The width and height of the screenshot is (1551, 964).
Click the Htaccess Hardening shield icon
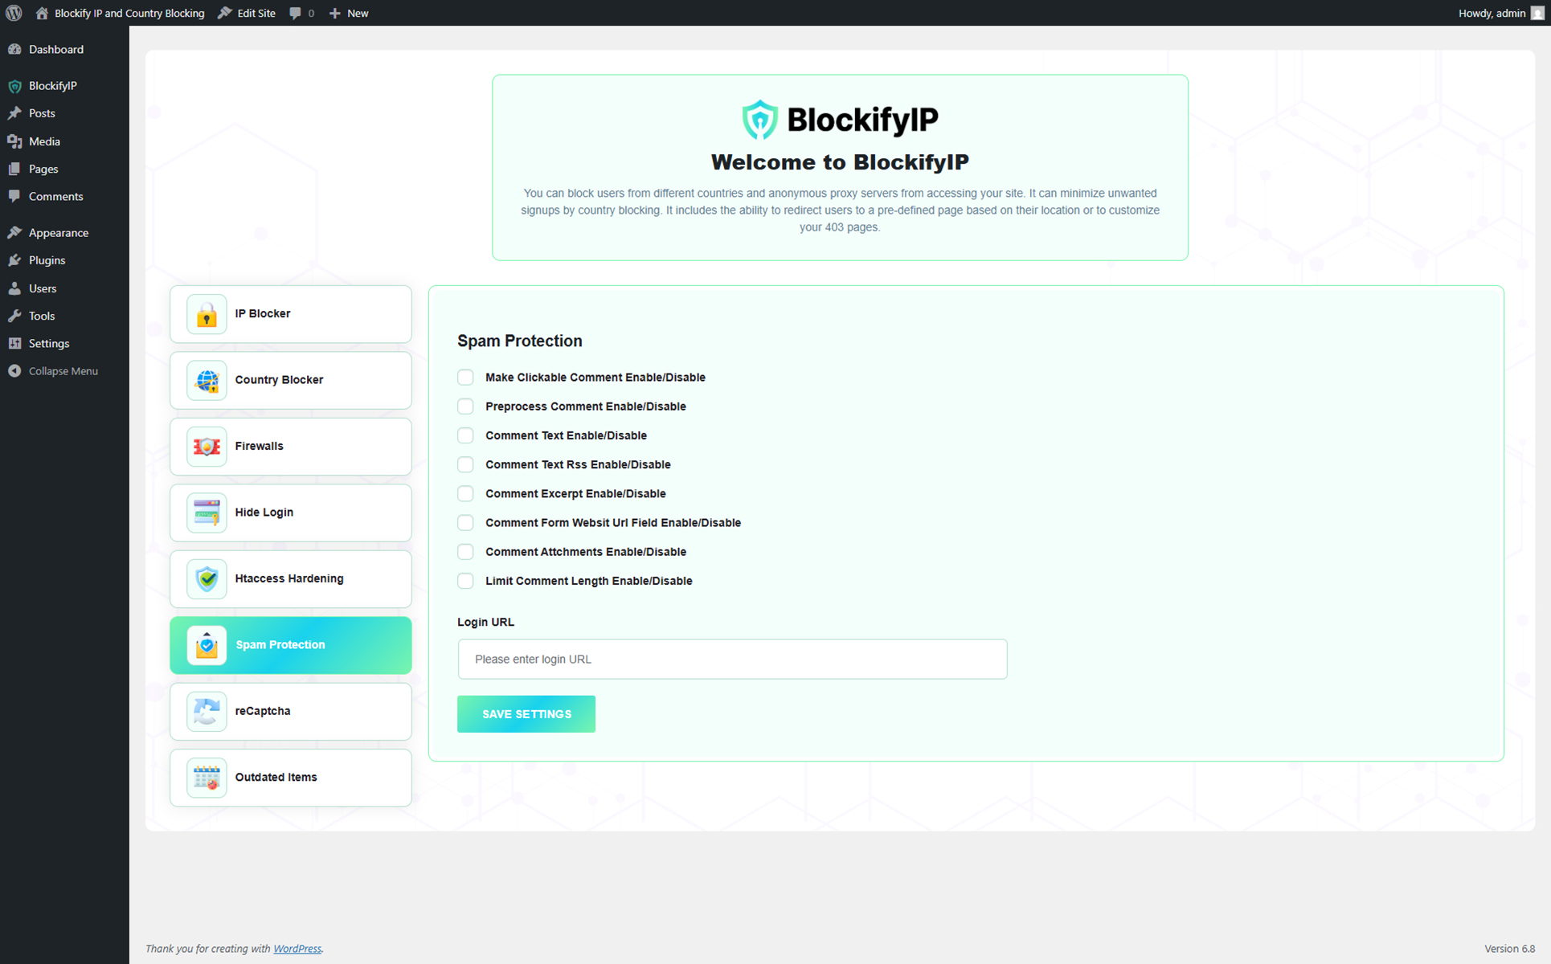(x=207, y=578)
